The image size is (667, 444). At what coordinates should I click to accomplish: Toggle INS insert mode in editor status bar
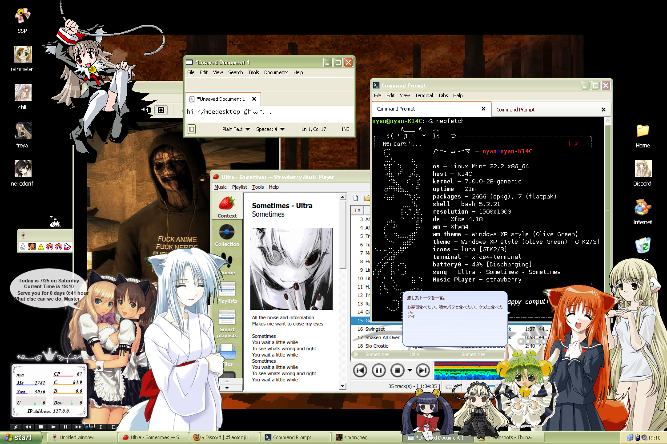(346, 129)
